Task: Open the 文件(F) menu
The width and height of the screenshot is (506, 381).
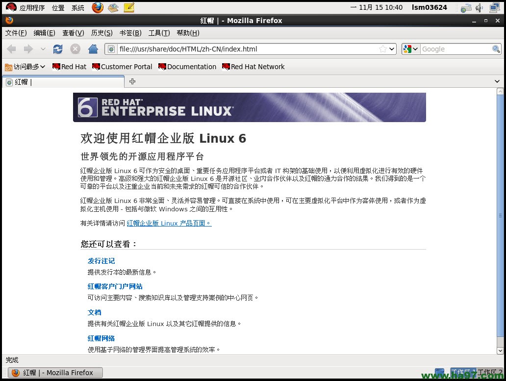Action: (16, 33)
